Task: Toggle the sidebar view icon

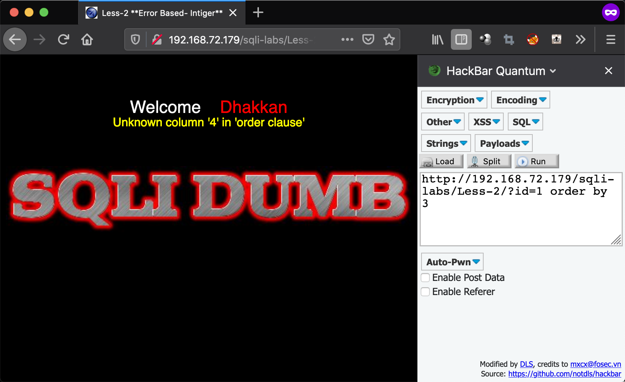Action: pos(461,39)
